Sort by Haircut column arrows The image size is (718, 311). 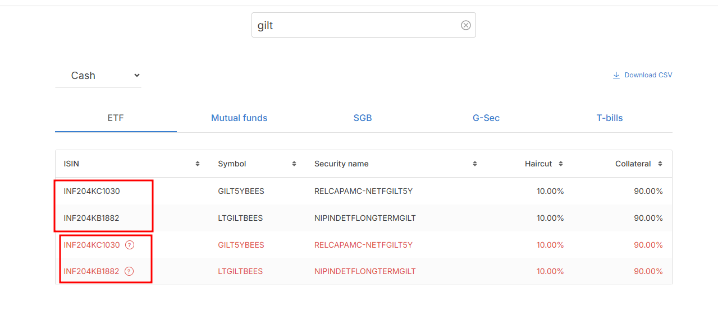pos(561,164)
